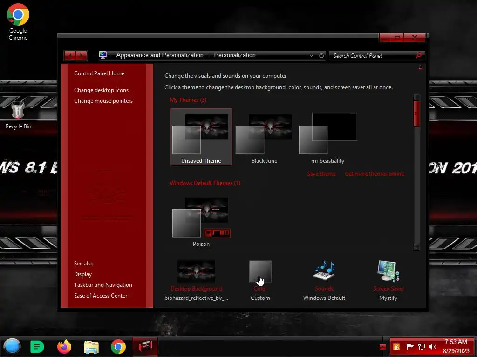Launch Chrome from the taskbar

118,347
